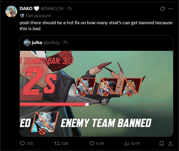Click the julka name in quoted post
Image resolution: width=179 pixels, height=151 pixels.
click(x=37, y=43)
